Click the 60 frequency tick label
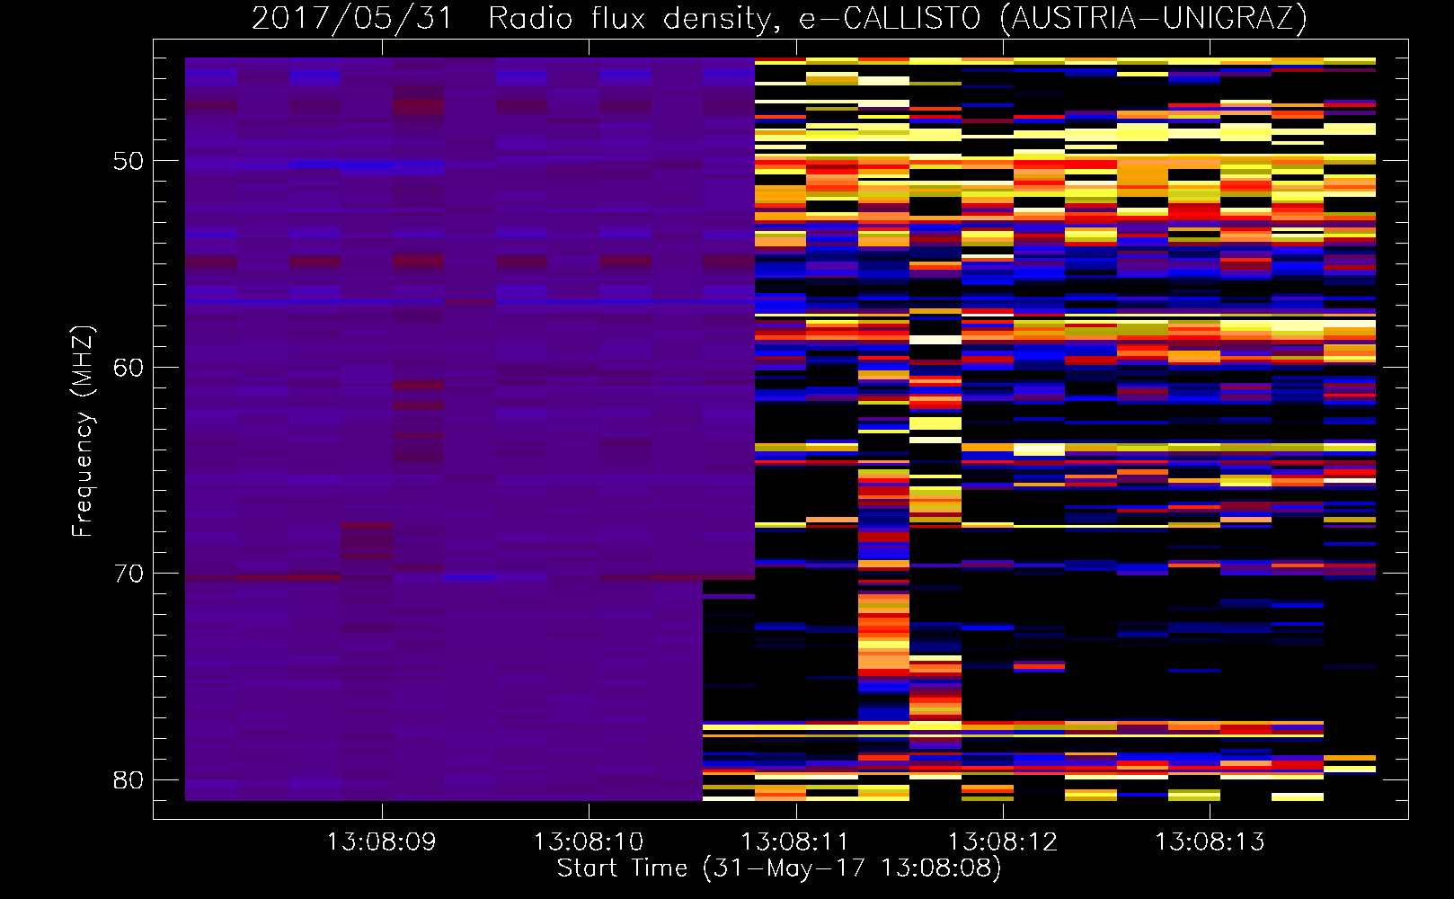This screenshot has width=1454, height=899. (129, 368)
